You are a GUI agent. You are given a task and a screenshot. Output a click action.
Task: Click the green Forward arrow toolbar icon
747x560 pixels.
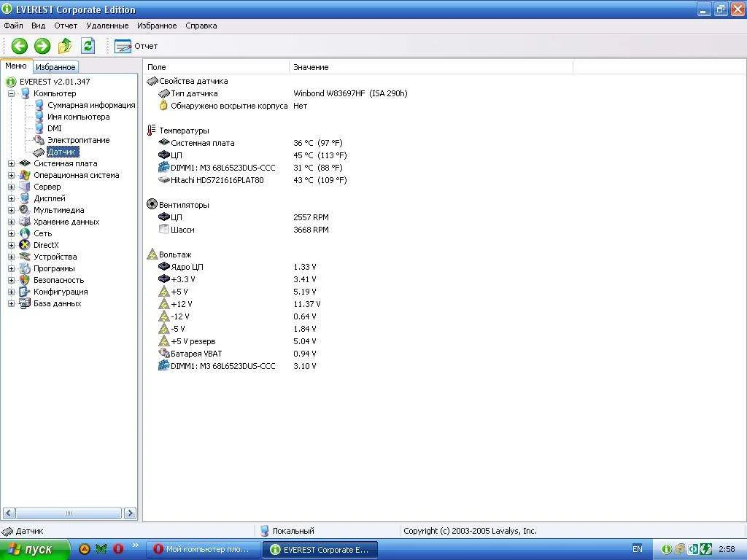tap(42, 46)
